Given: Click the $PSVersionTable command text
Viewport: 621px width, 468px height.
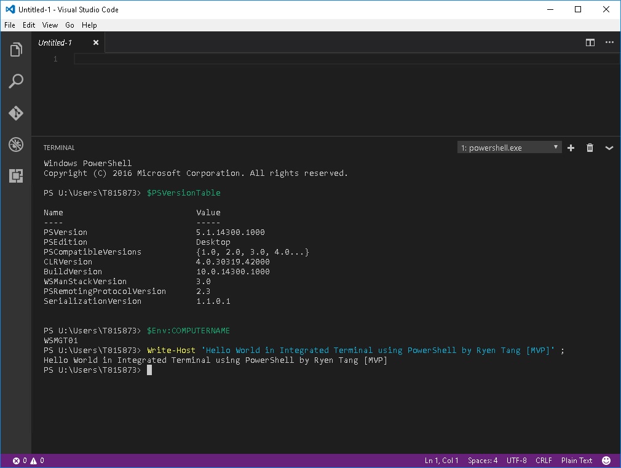Looking at the screenshot, I should [184, 193].
